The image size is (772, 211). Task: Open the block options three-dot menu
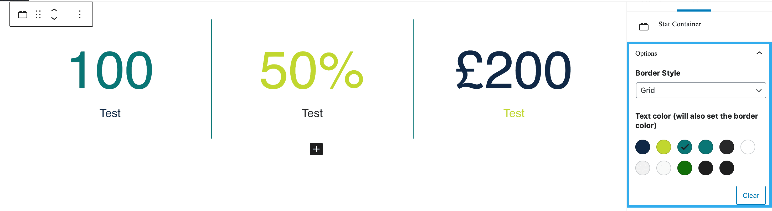tap(80, 14)
